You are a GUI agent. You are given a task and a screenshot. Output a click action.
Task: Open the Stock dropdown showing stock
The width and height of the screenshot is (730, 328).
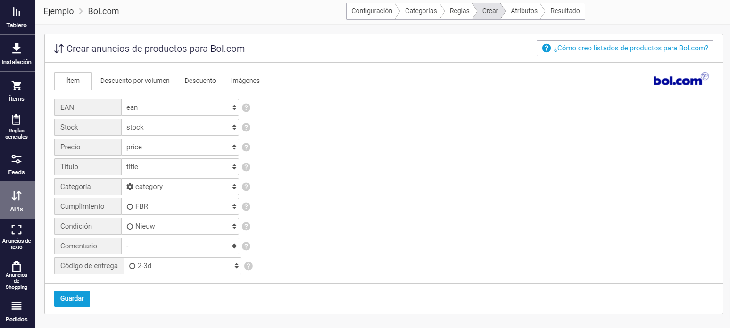click(180, 127)
